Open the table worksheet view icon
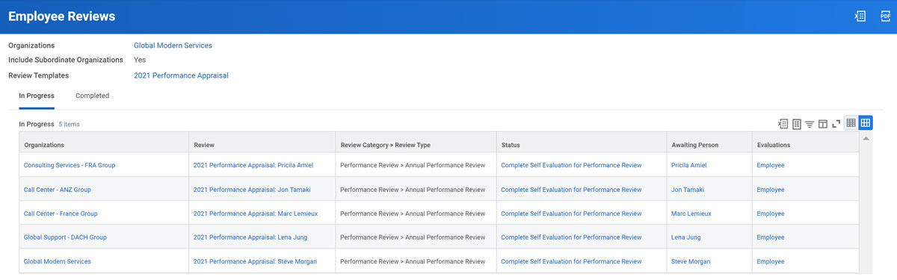 pos(796,124)
